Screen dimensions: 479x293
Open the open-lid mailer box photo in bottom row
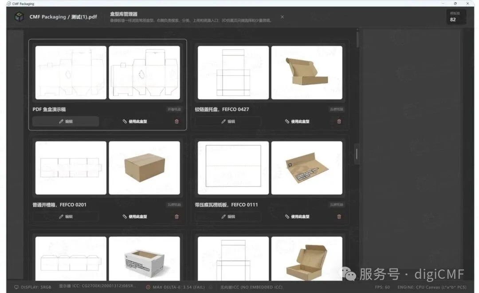click(x=307, y=258)
